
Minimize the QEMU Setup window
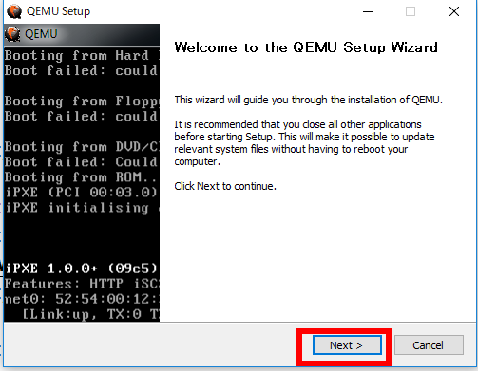368,11
